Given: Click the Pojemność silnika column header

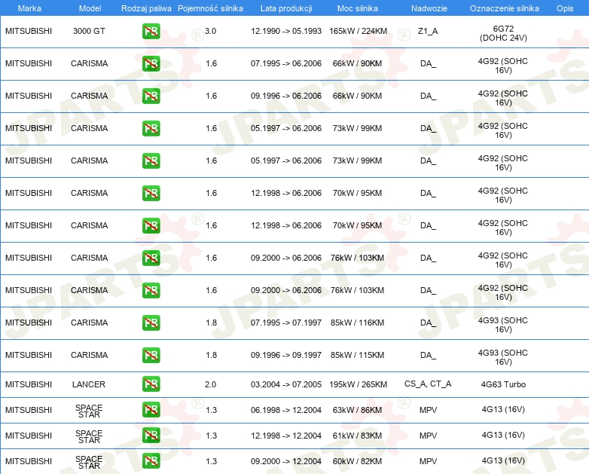Looking at the screenshot, I should 210,8.
